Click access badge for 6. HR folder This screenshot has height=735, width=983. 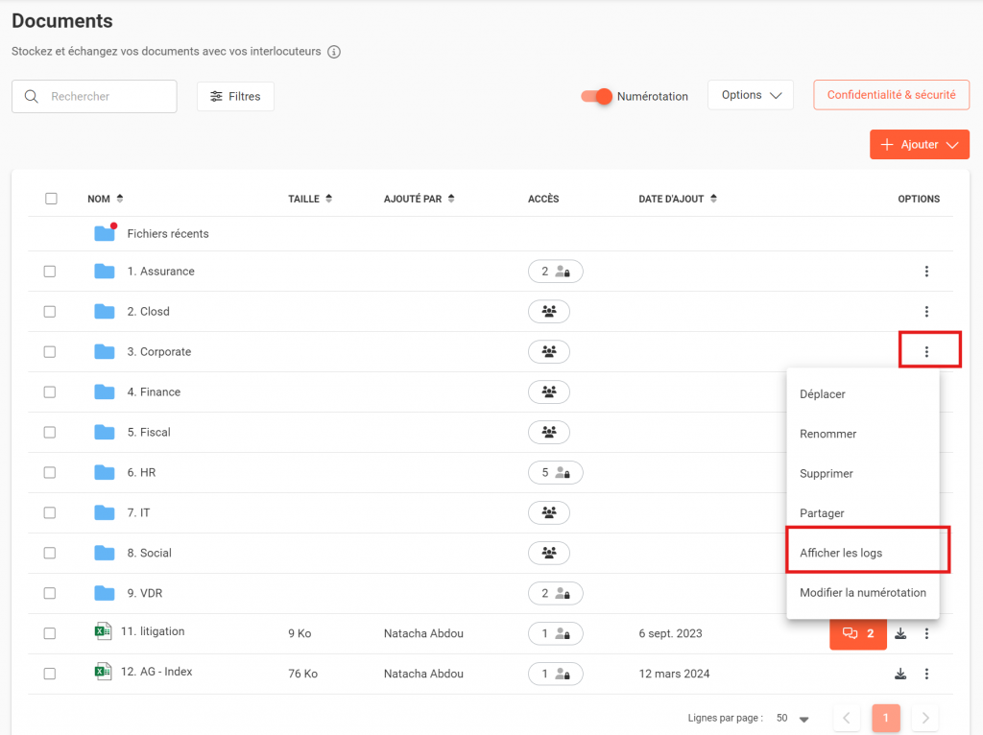point(555,473)
